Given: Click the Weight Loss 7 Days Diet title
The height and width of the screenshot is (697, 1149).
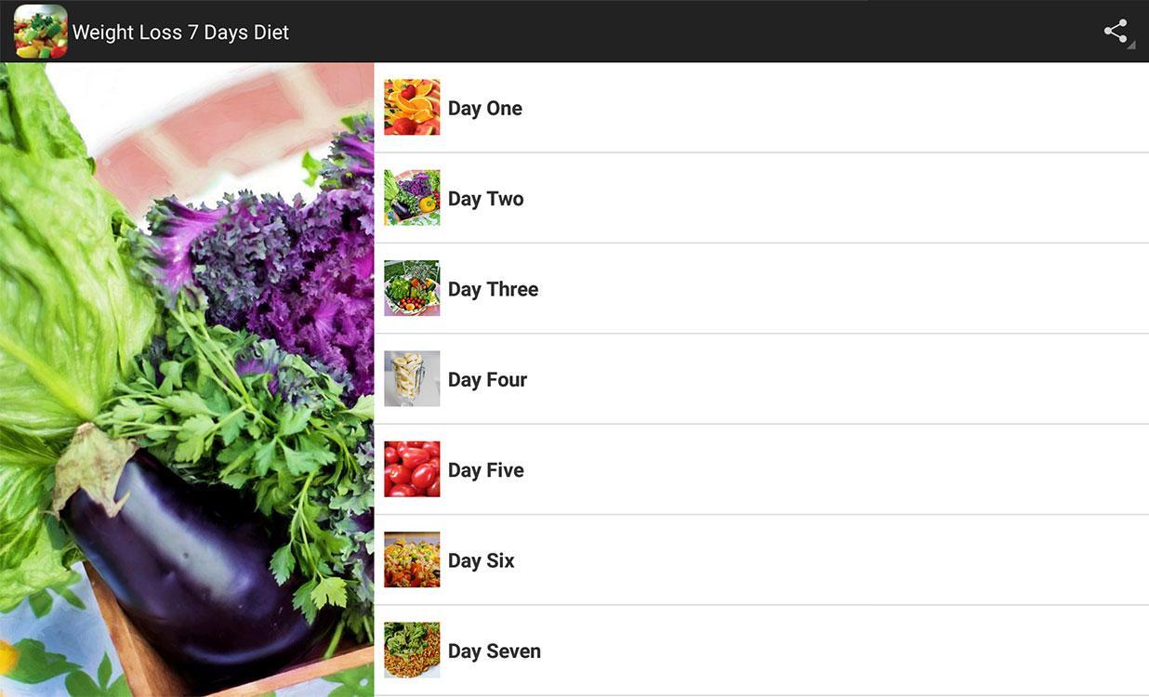Looking at the screenshot, I should (x=180, y=33).
